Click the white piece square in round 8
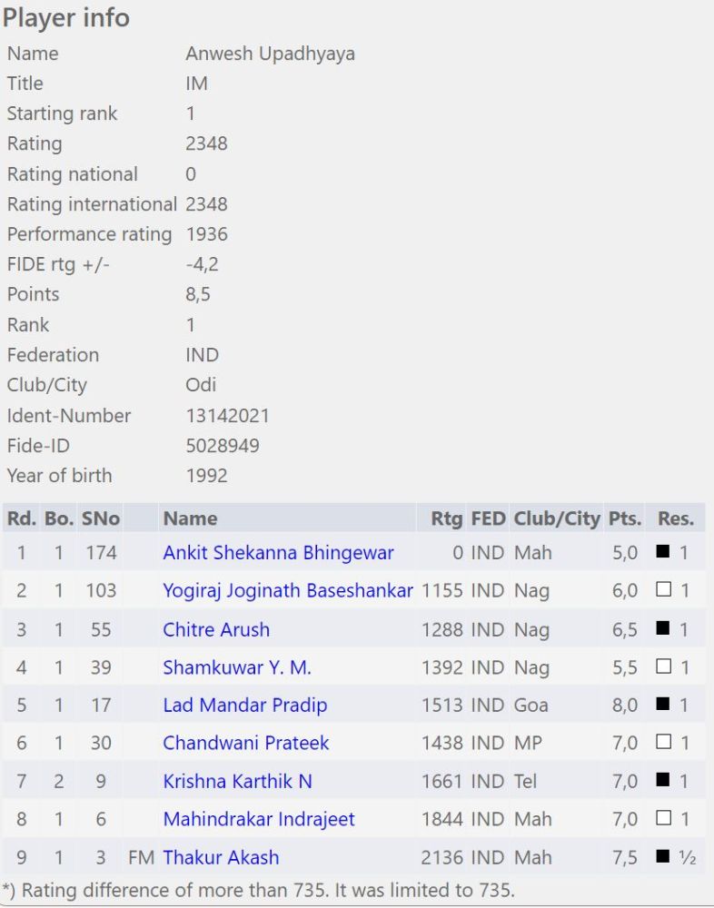714x908 pixels. 663,819
